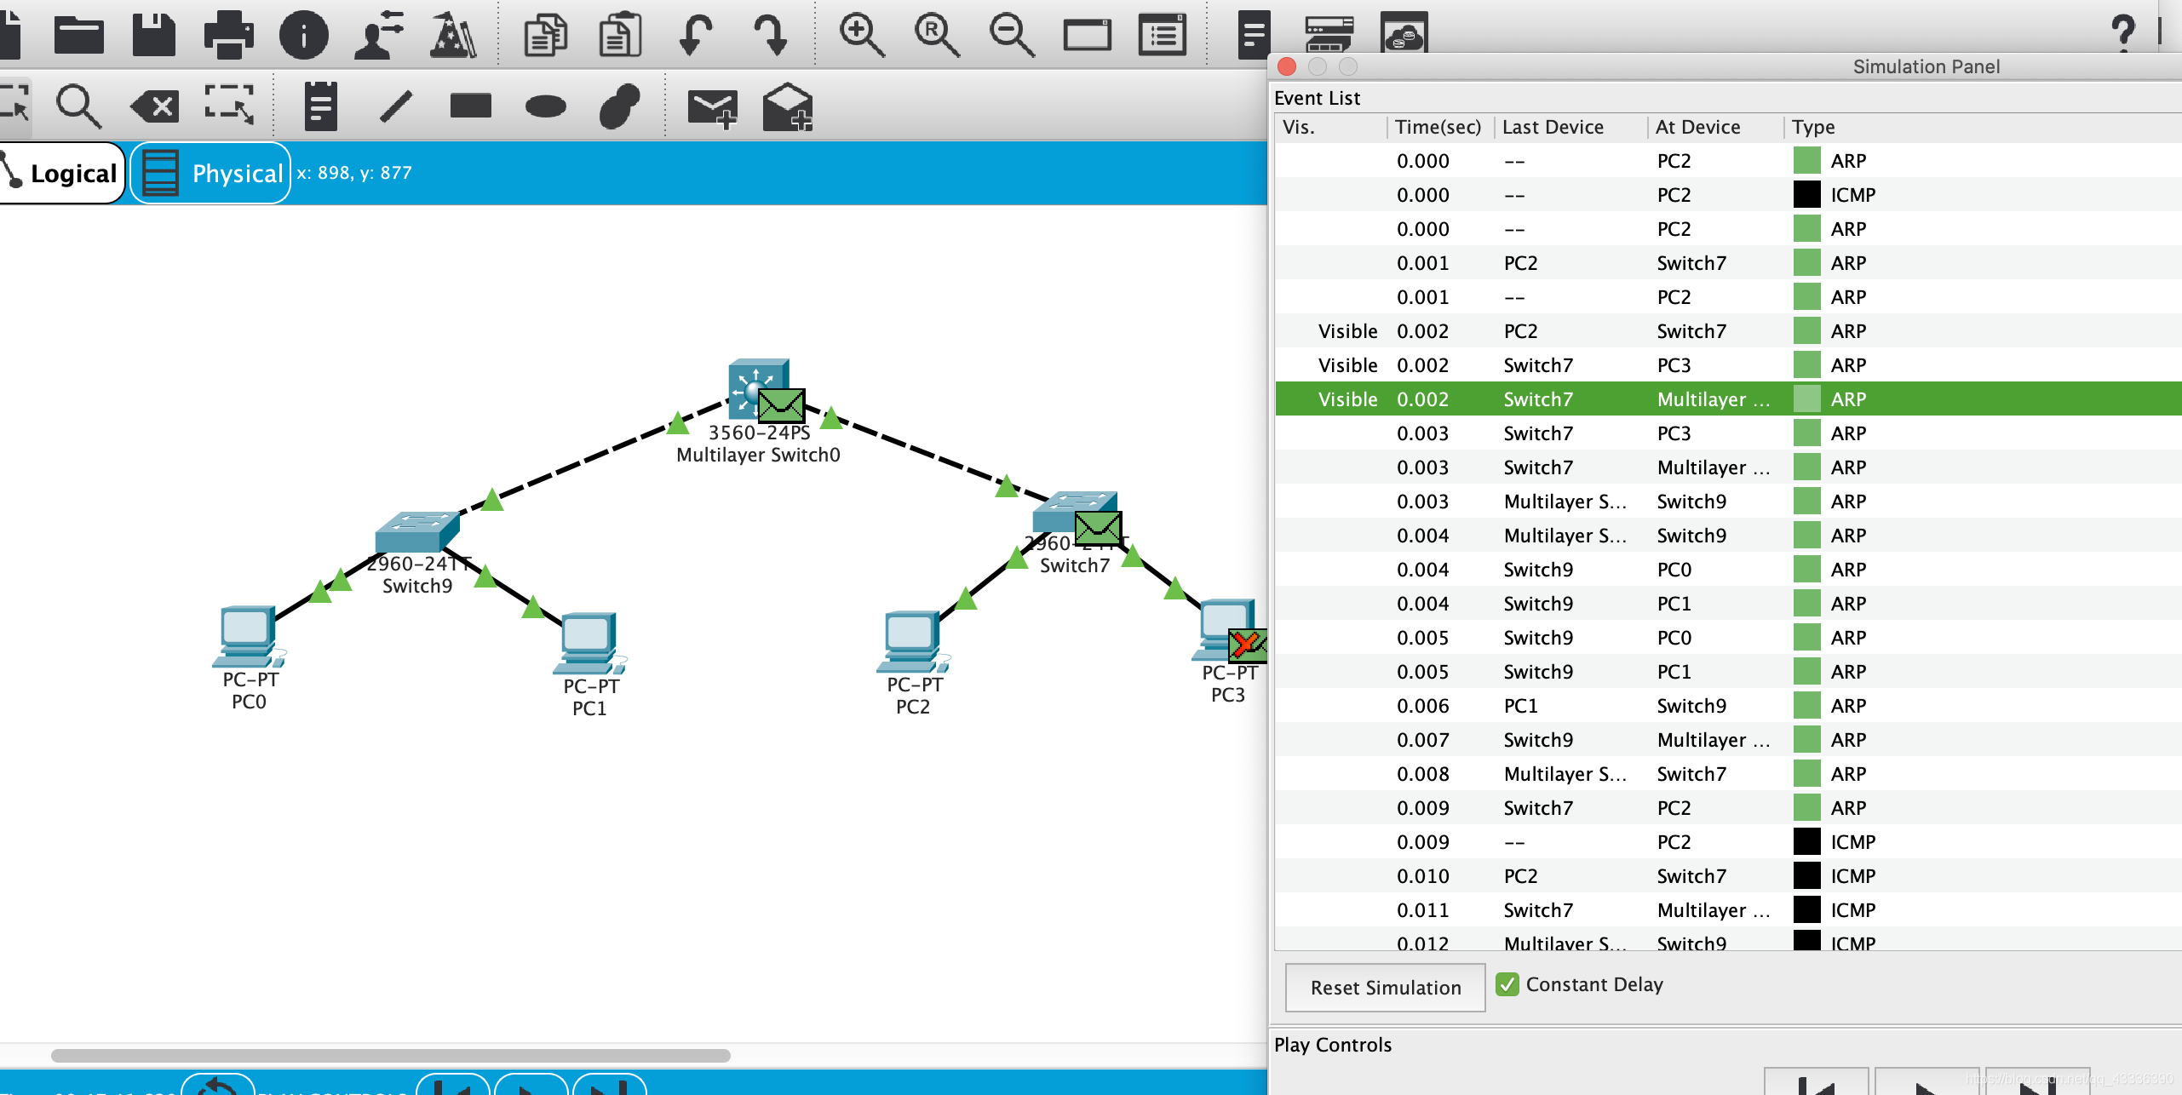
Task: Launch the Activity Wizard icon
Action: pyautogui.click(x=453, y=35)
